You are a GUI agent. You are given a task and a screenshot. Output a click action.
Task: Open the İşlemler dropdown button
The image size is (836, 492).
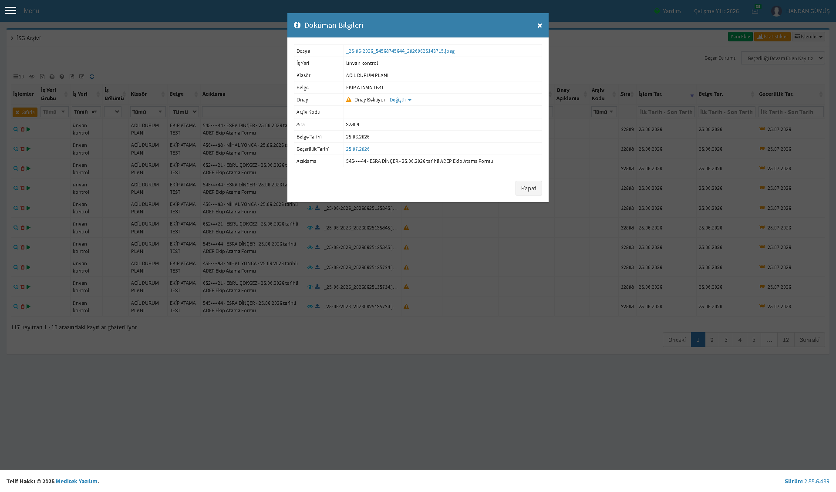click(x=809, y=37)
